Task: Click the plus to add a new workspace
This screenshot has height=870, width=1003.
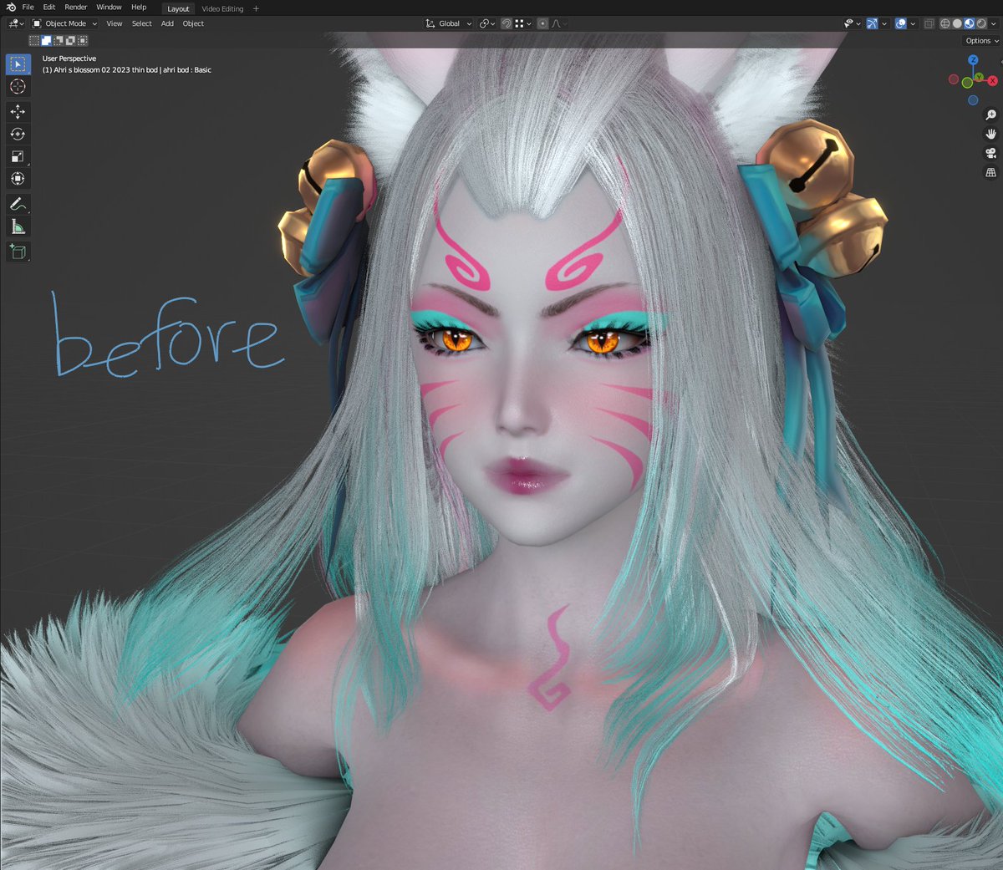Action: click(256, 9)
